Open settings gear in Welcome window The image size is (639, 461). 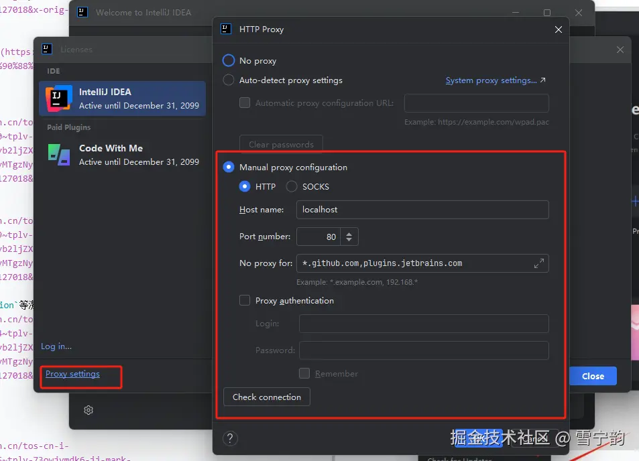point(89,410)
